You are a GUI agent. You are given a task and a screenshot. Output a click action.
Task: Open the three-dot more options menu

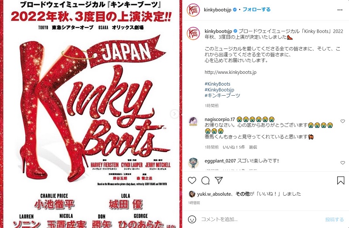(340, 10)
